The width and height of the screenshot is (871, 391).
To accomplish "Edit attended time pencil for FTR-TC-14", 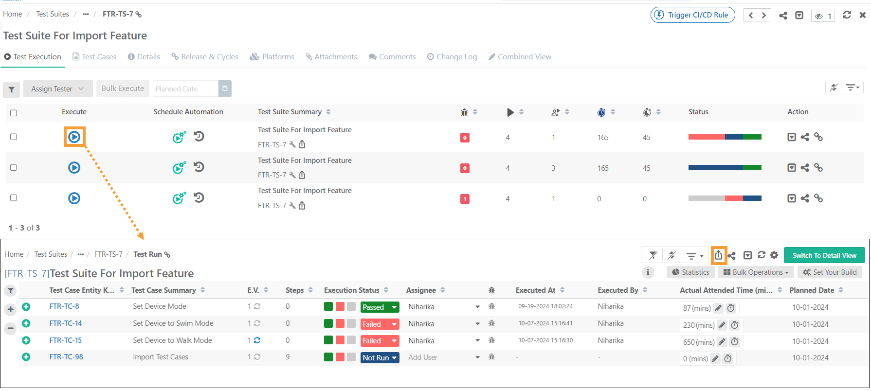I will coord(722,325).
